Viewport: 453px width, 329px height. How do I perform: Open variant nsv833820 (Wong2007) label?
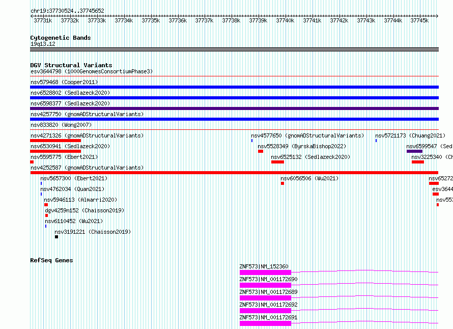click(61, 125)
